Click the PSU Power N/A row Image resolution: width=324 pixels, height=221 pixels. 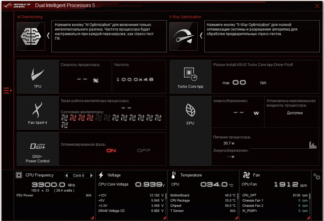coord(54,195)
